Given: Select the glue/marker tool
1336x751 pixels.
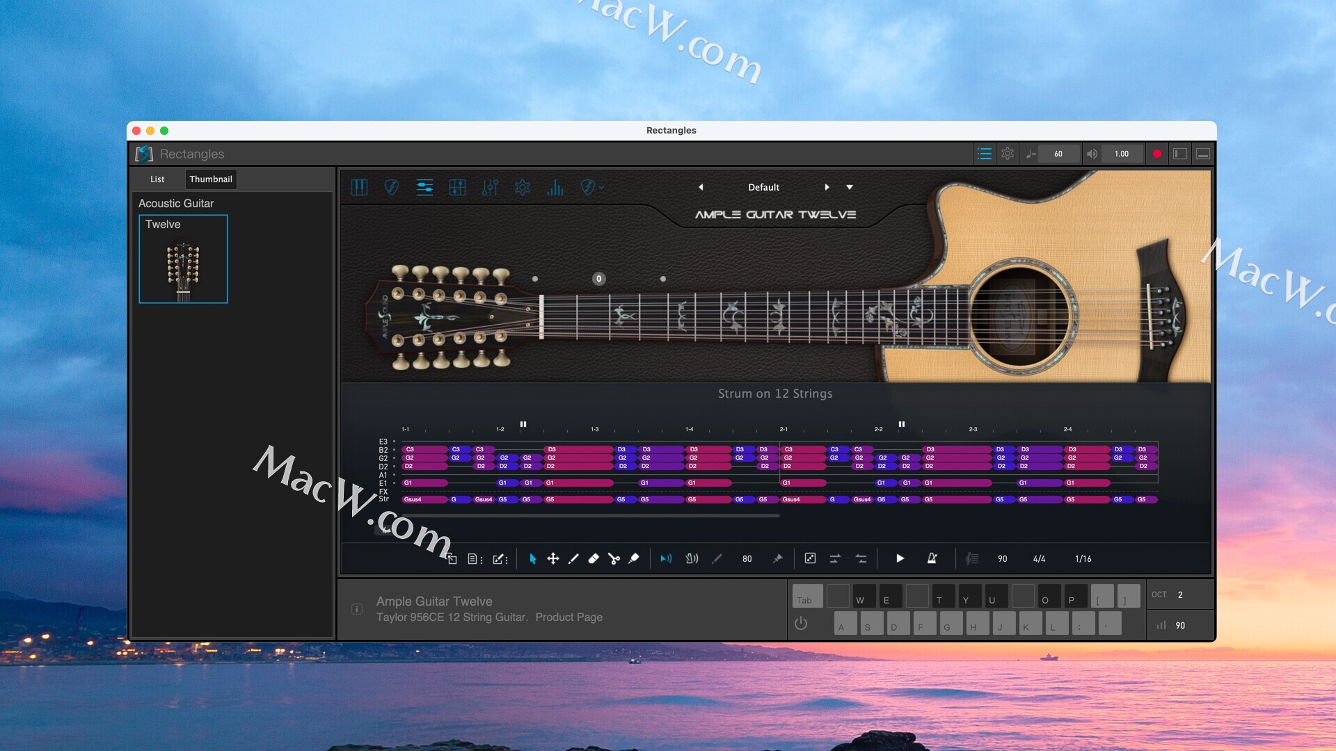Looking at the screenshot, I should click(634, 558).
